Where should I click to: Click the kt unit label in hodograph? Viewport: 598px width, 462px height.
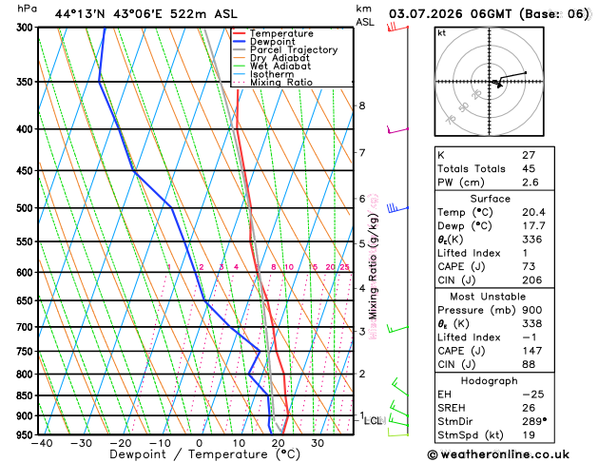442,33
